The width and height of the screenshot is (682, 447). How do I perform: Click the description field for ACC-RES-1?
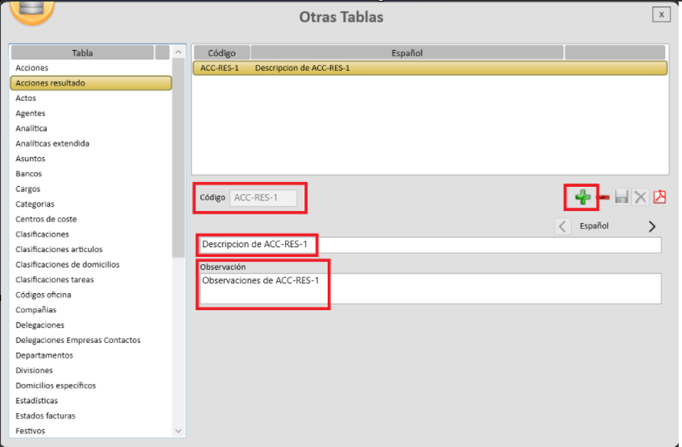(x=428, y=245)
